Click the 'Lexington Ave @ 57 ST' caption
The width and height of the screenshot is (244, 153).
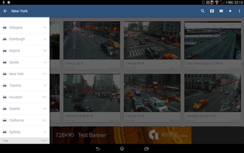[201, 116]
